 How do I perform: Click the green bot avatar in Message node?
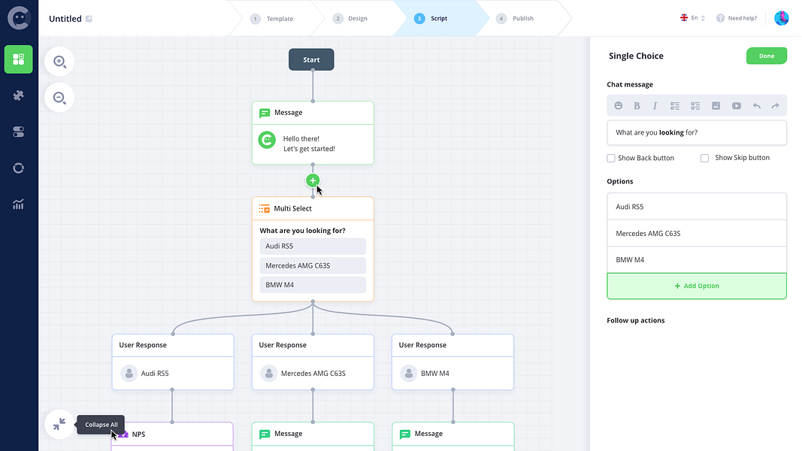pos(267,140)
